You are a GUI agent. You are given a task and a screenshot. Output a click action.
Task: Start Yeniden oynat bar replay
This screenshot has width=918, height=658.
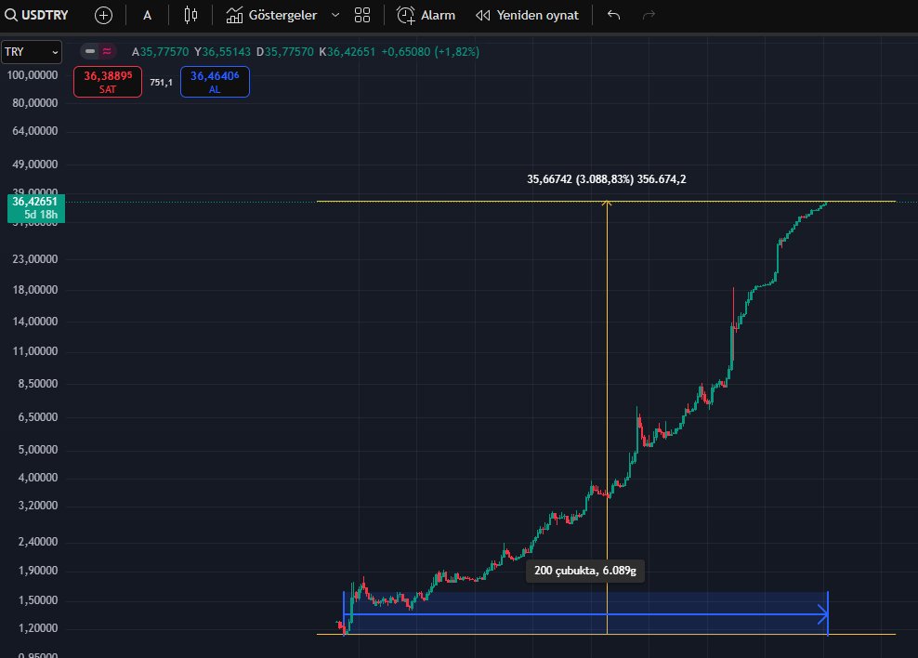[x=527, y=15]
